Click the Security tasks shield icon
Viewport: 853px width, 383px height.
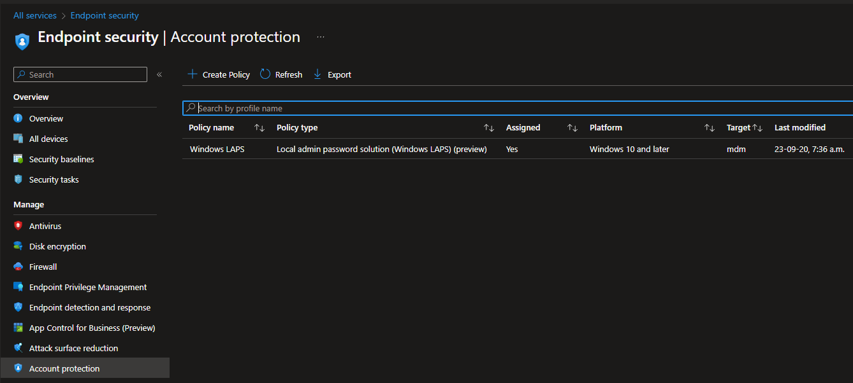pyautogui.click(x=18, y=179)
